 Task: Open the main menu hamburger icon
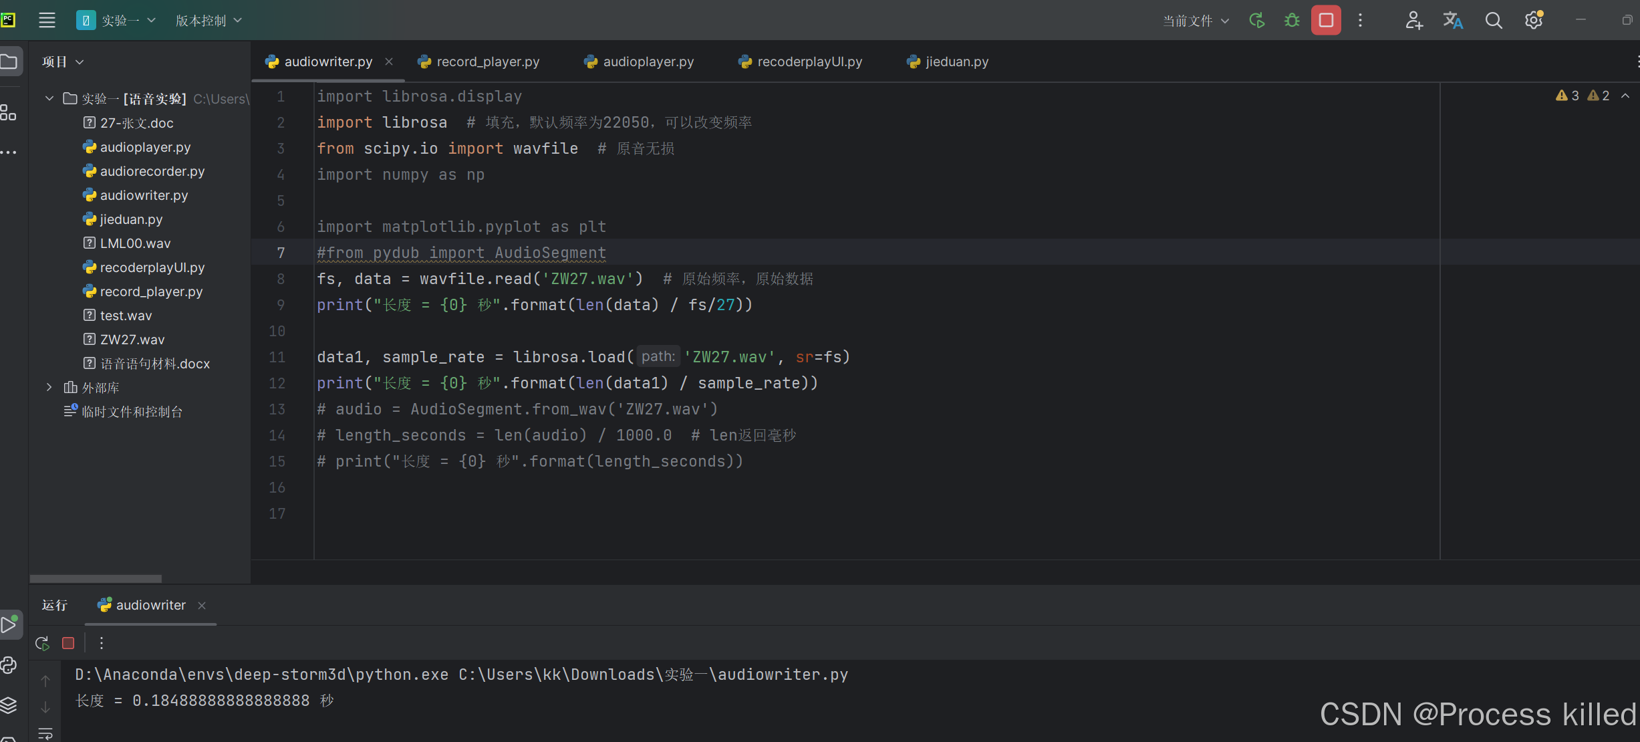[x=47, y=19]
